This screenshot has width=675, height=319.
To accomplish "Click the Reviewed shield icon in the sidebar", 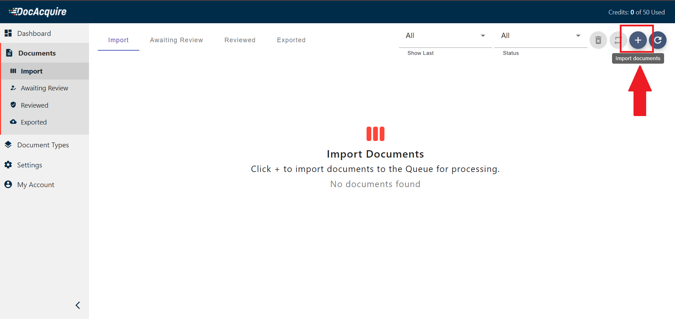I will pyautogui.click(x=13, y=105).
